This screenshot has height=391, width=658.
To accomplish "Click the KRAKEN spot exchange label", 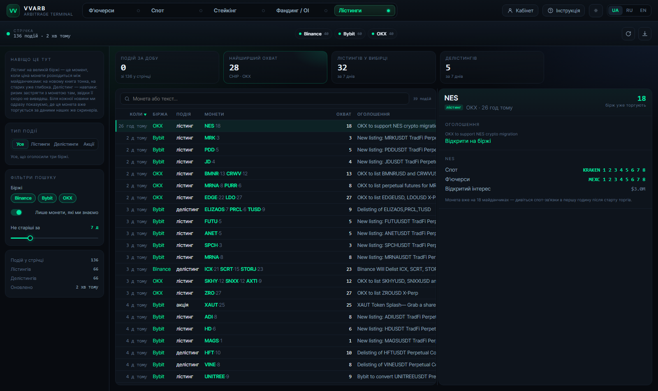I will pos(591,170).
